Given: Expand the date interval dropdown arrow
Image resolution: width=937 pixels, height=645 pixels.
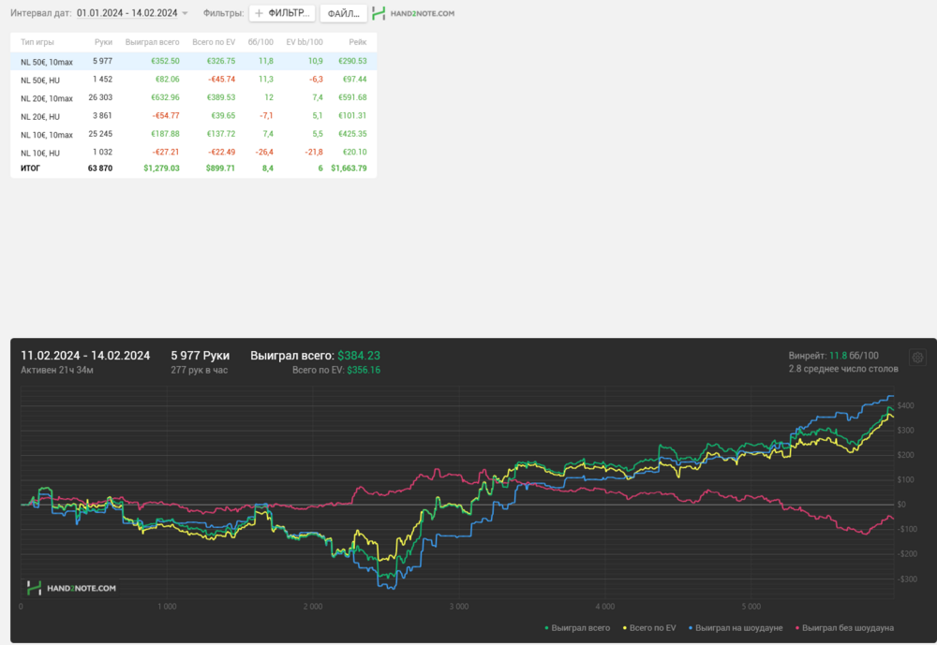Looking at the screenshot, I should pyautogui.click(x=185, y=13).
